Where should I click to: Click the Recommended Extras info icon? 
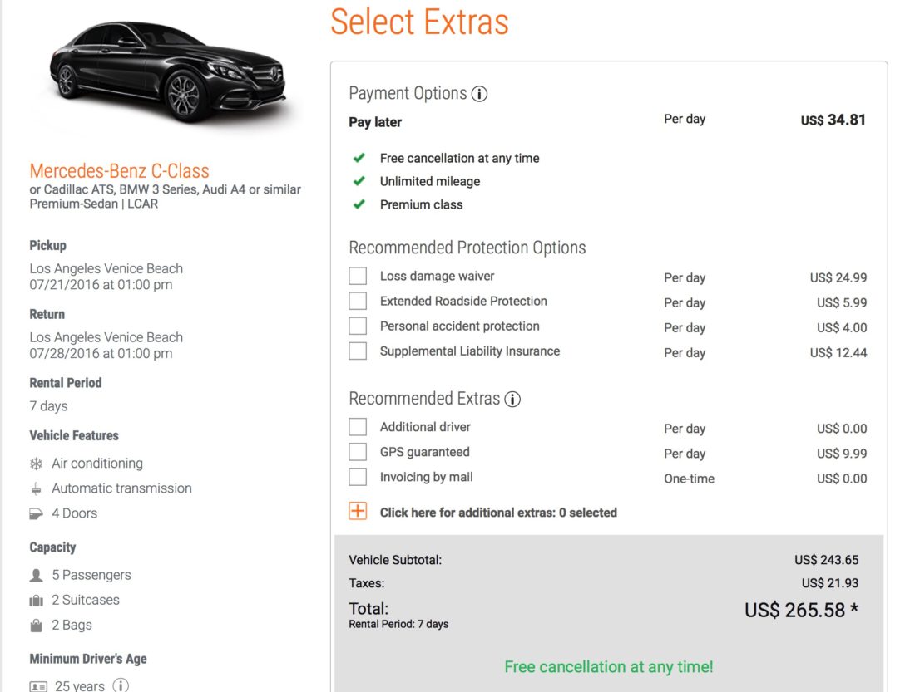click(512, 399)
